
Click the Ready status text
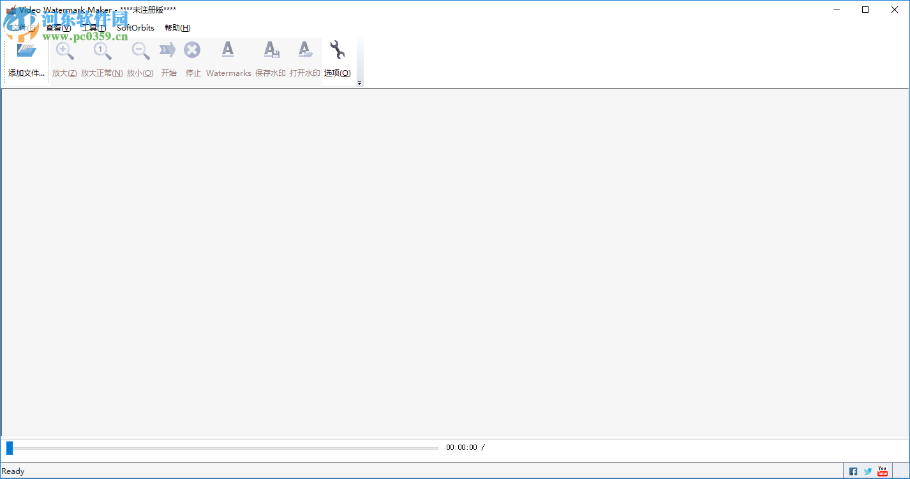coord(13,471)
